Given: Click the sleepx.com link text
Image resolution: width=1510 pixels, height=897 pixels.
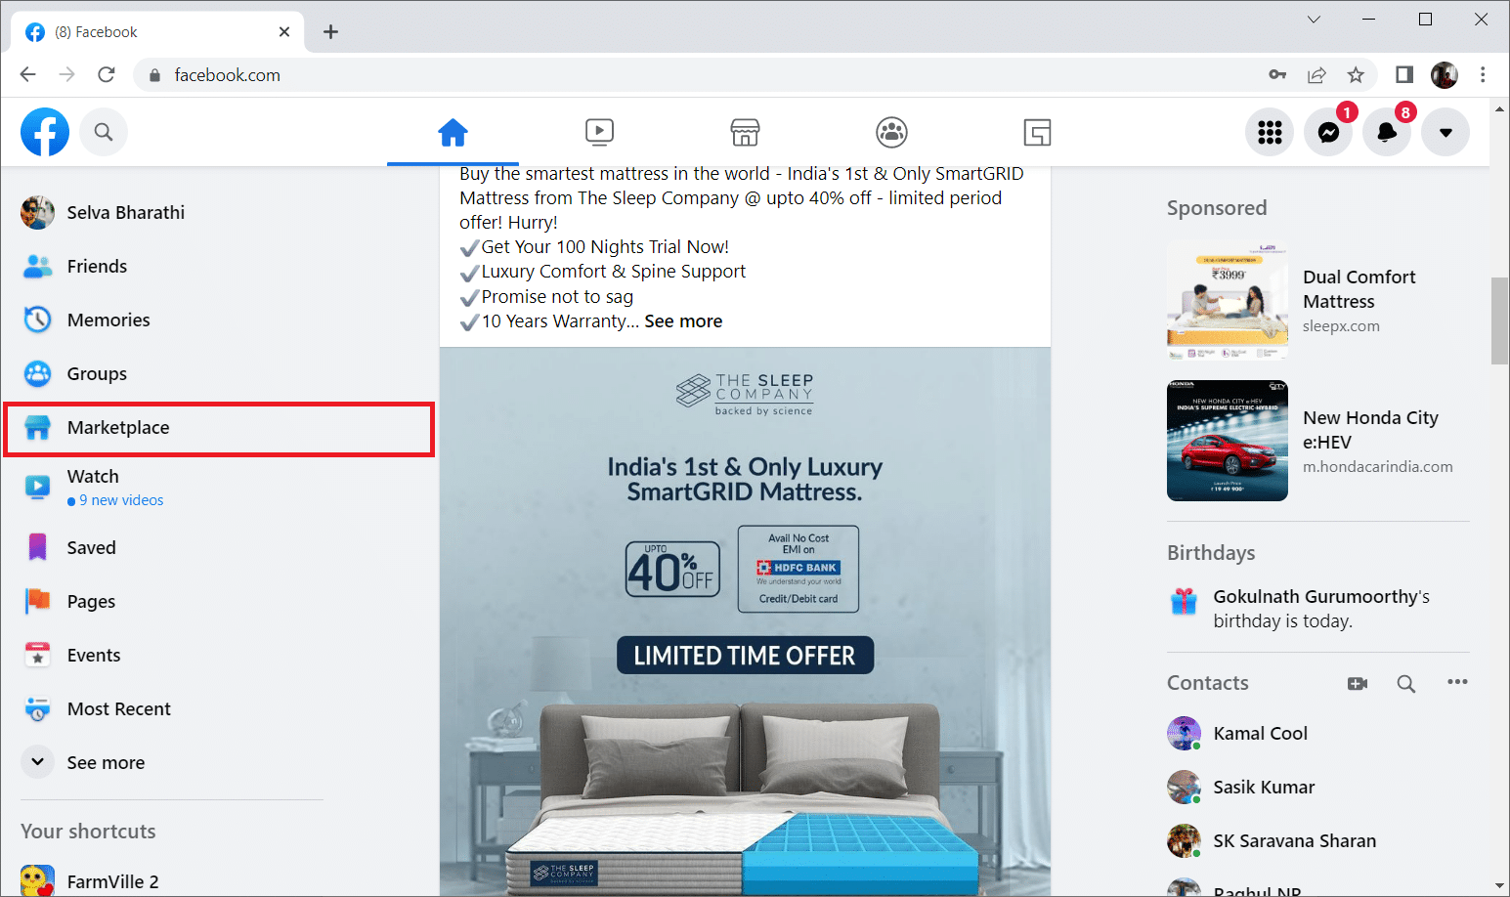Looking at the screenshot, I should click(x=1341, y=326).
